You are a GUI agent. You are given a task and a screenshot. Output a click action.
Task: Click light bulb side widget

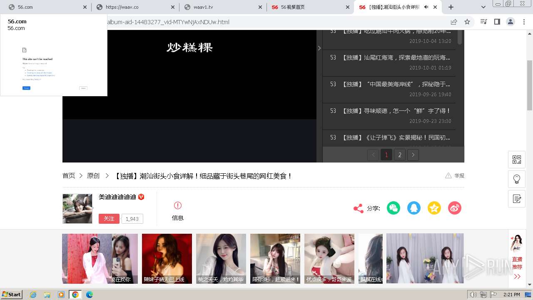[x=517, y=179]
